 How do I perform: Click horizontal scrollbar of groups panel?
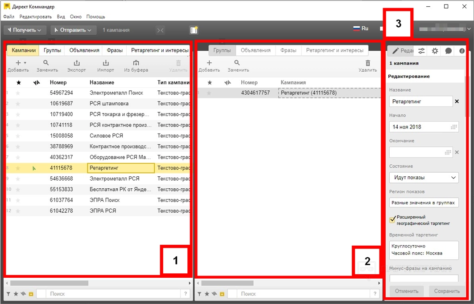[x=227, y=283]
